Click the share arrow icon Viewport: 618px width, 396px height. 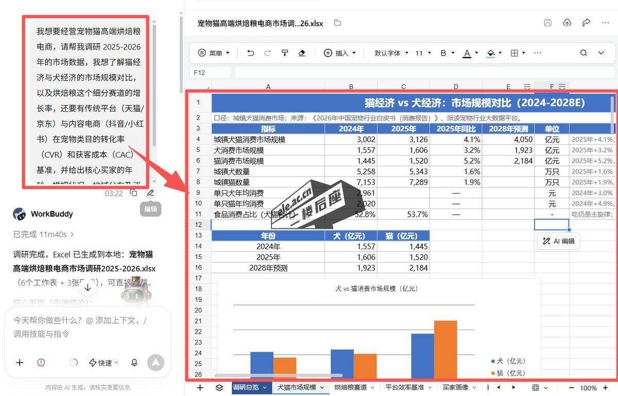click(586, 23)
